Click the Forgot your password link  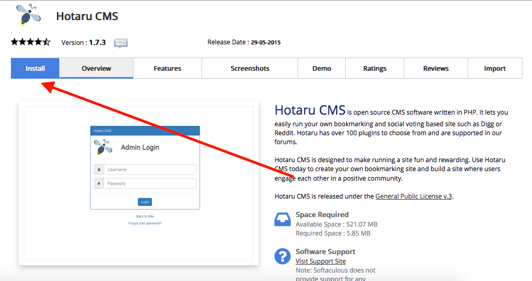(x=145, y=223)
